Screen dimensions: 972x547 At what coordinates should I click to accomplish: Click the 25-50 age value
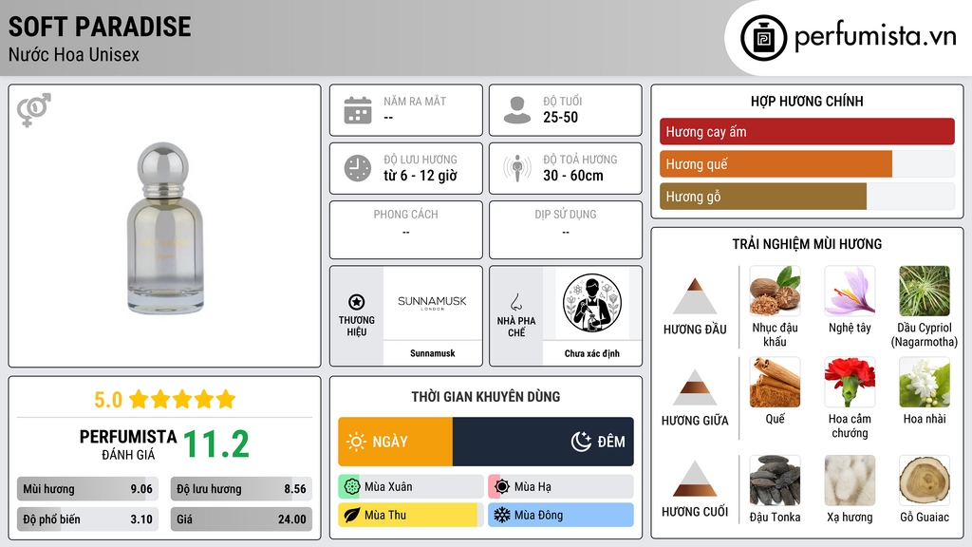(x=560, y=117)
